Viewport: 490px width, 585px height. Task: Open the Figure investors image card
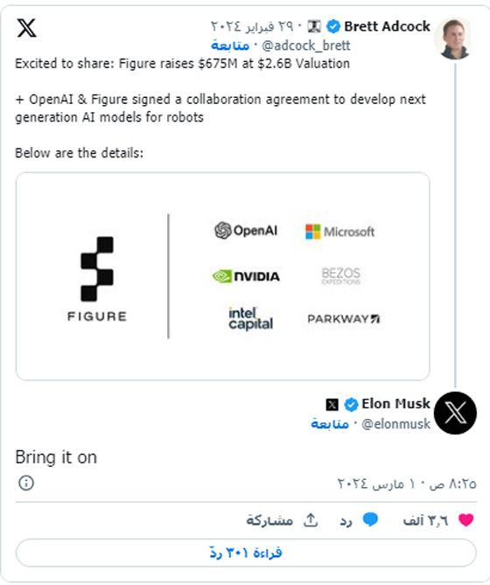[223, 276]
